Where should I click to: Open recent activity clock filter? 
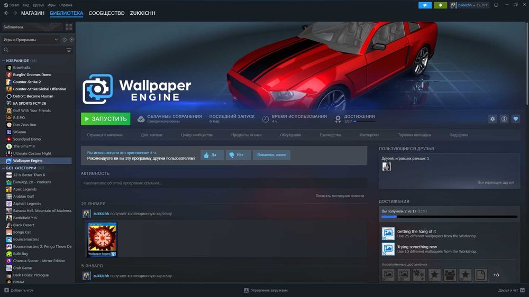coord(65,40)
